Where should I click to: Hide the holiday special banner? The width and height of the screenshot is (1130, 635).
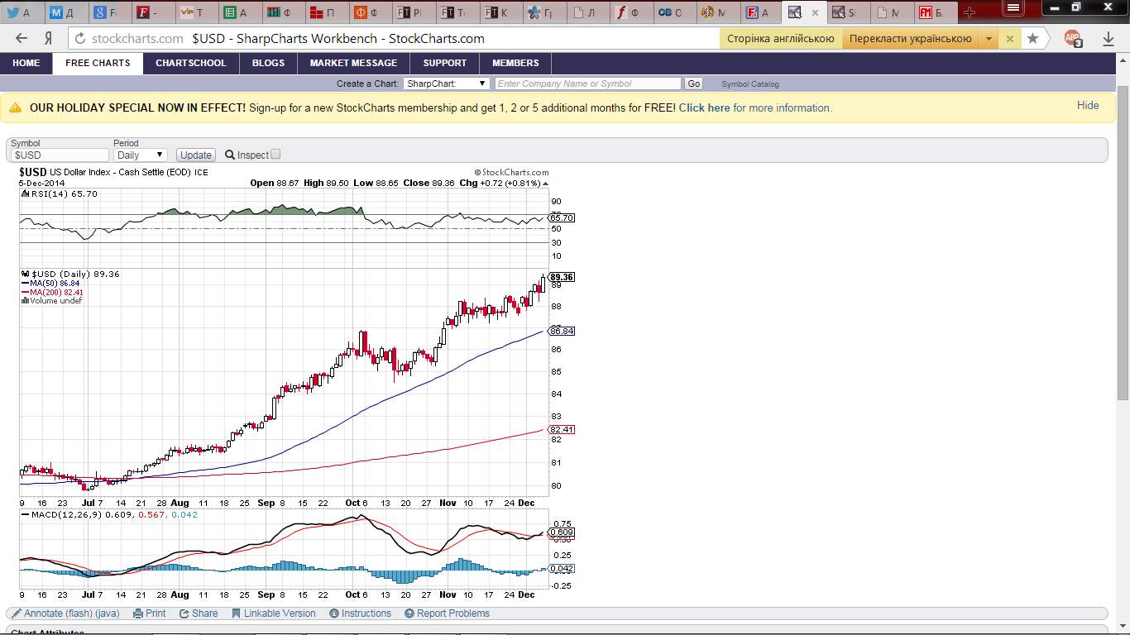[1088, 105]
